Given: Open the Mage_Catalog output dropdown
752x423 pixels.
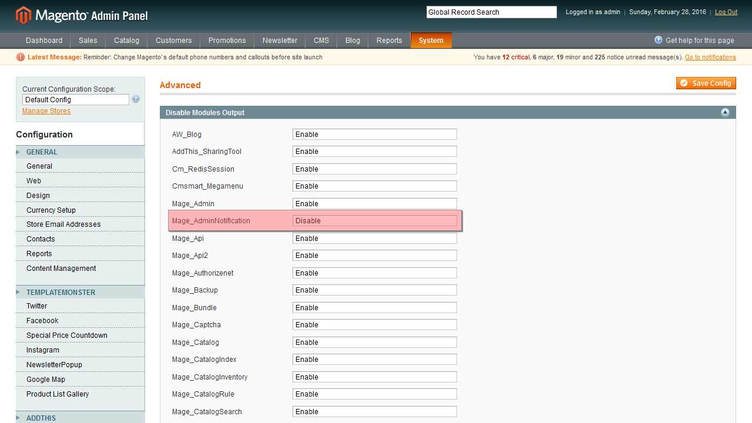Looking at the screenshot, I should (x=375, y=343).
